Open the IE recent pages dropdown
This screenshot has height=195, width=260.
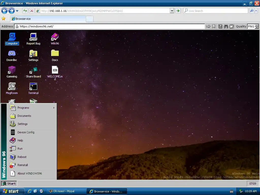[x=17, y=11]
